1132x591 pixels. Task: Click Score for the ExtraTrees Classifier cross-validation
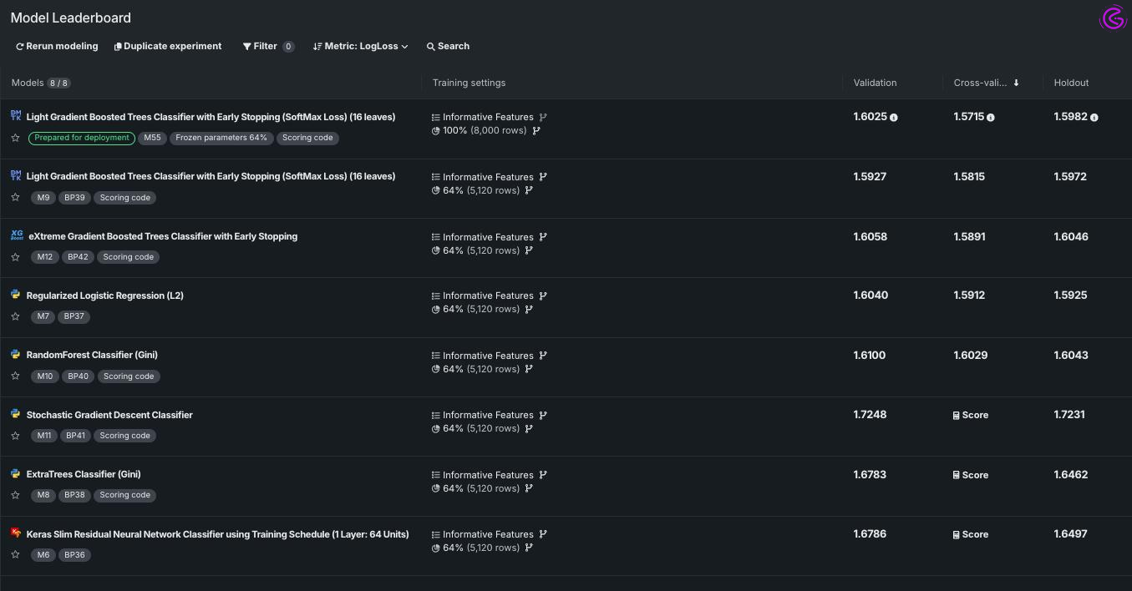tap(970, 475)
